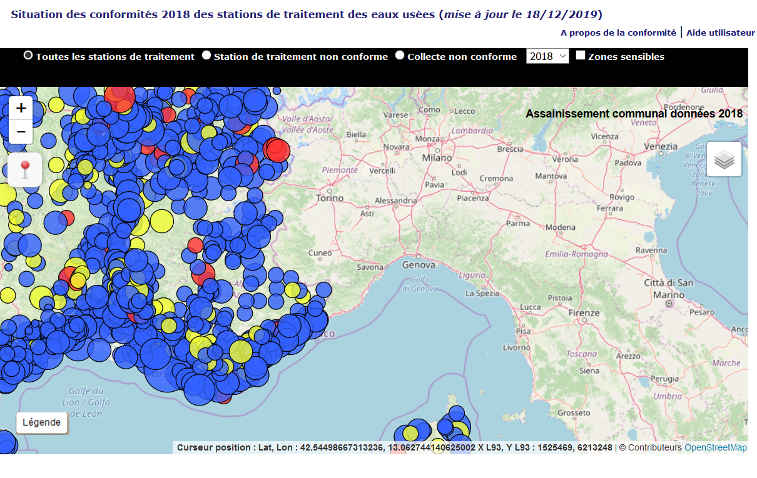
Task: Open the Aide utilisateur link
Action: pos(721,32)
